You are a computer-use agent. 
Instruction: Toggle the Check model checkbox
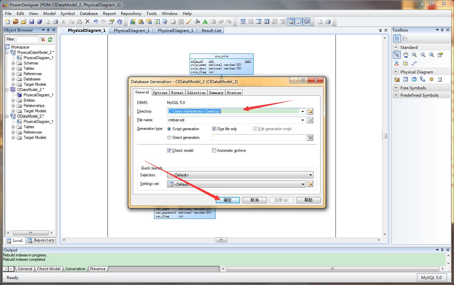[169, 150]
